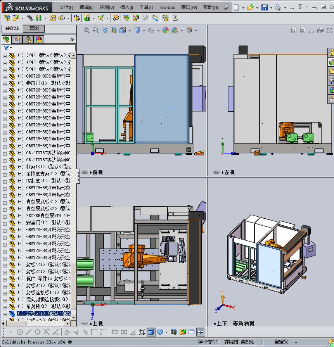
Task: Click the tree horizontal scrollbar right arrow
Action: [x=68, y=323]
